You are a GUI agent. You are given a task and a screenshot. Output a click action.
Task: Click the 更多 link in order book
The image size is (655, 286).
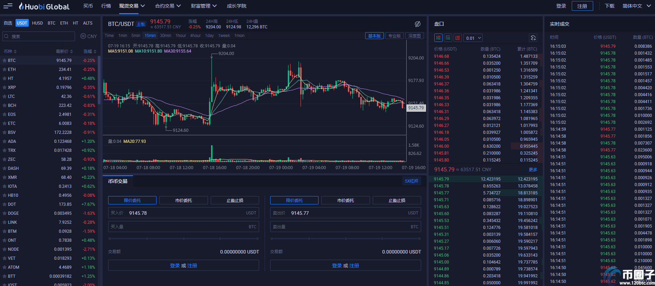point(533,169)
